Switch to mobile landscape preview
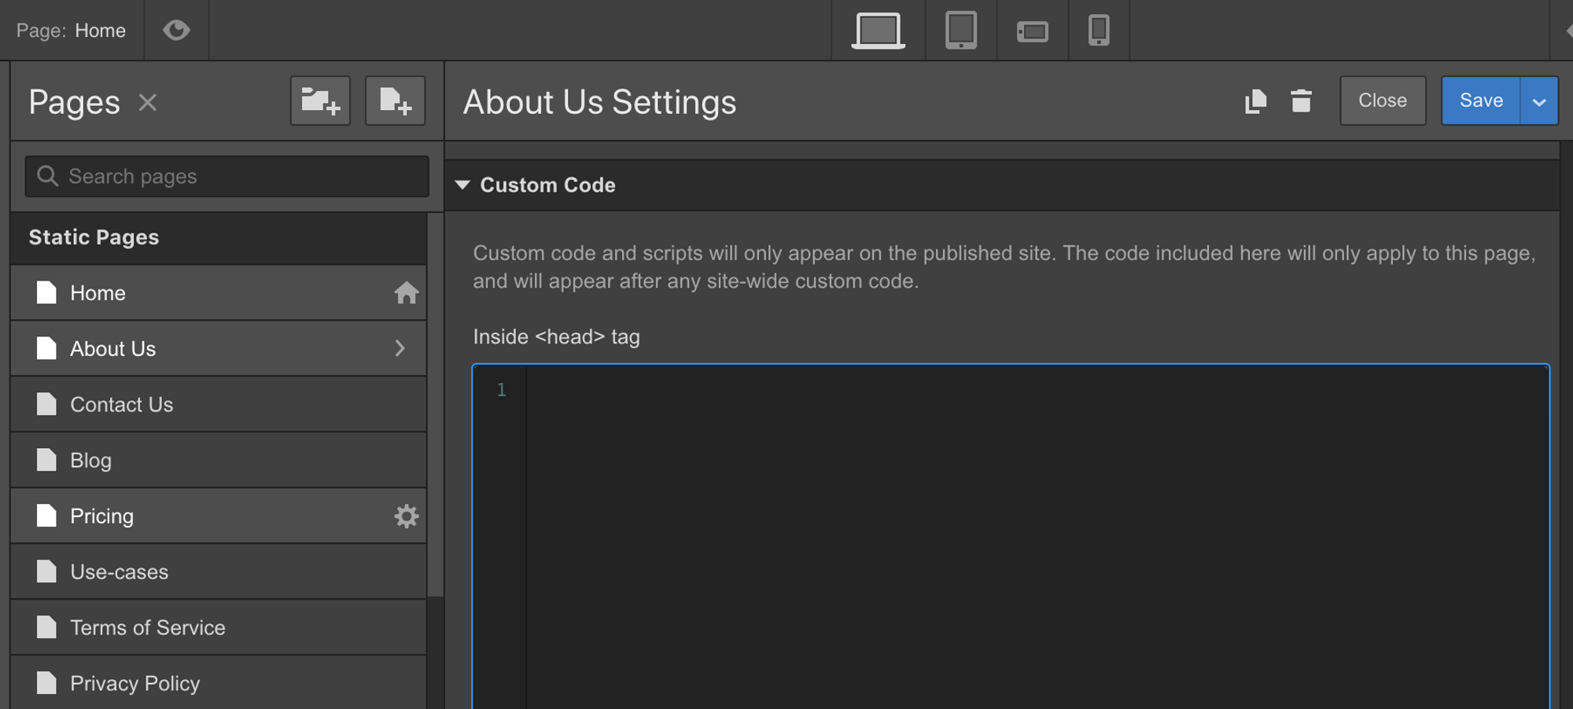The image size is (1573, 709). click(x=1031, y=30)
